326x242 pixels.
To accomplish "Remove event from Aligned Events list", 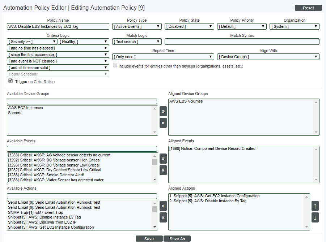I will coord(163,170).
